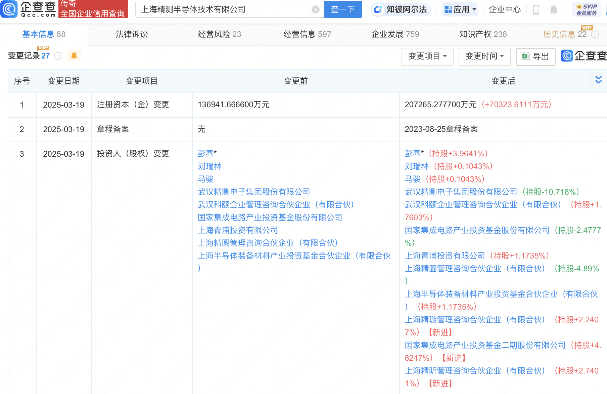Open 国家集成电路产业投资基金二期股份有限公司 link
The width and height of the screenshot is (607, 394).
(x=485, y=345)
